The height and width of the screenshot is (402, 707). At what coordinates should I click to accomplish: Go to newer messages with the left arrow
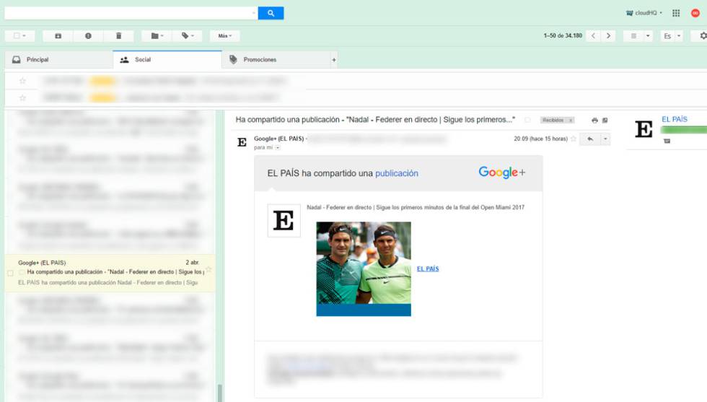coord(593,35)
